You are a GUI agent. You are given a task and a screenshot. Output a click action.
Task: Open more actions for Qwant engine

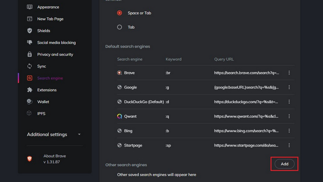click(289, 116)
